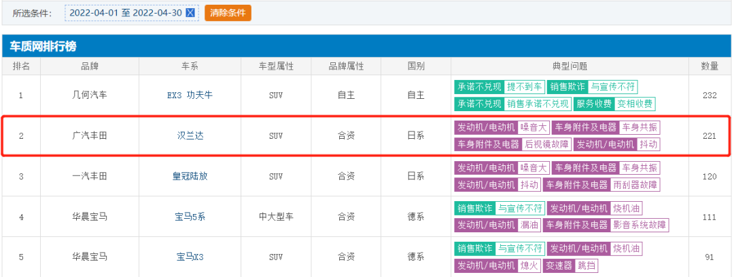This screenshot has width=734, height=277.
Task: Click the 所选条件 label
Action: click(33, 13)
